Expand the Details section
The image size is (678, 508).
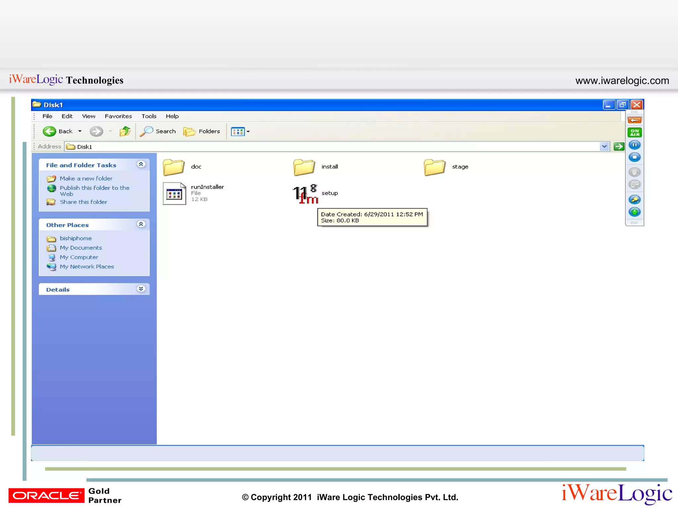pos(141,289)
